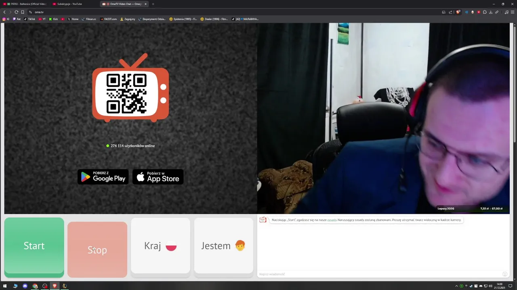Open the zasady rules link
The width and height of the screenshot is (517, 290).
point(332,220)
